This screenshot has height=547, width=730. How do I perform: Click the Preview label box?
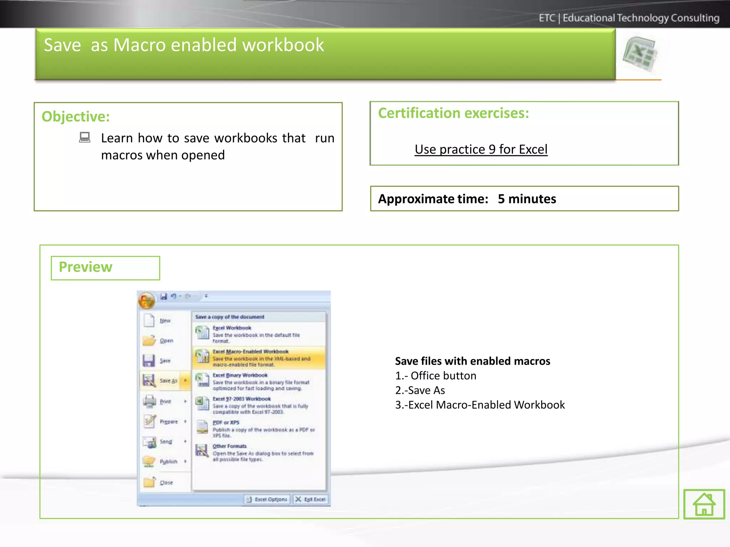tap(105, 268)
